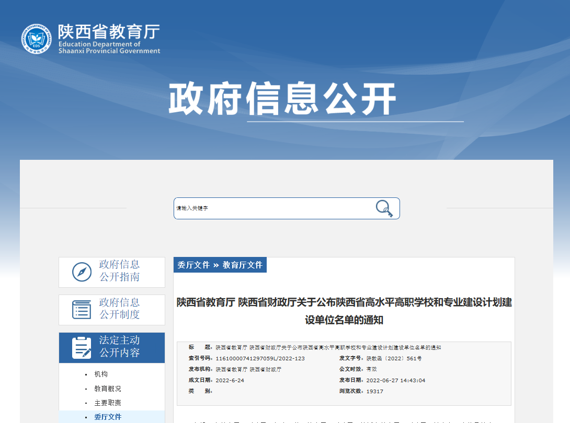Click the 教育厅文件 breadcrumb link
This screenshot has height=423, width=570.
(243, 265)
